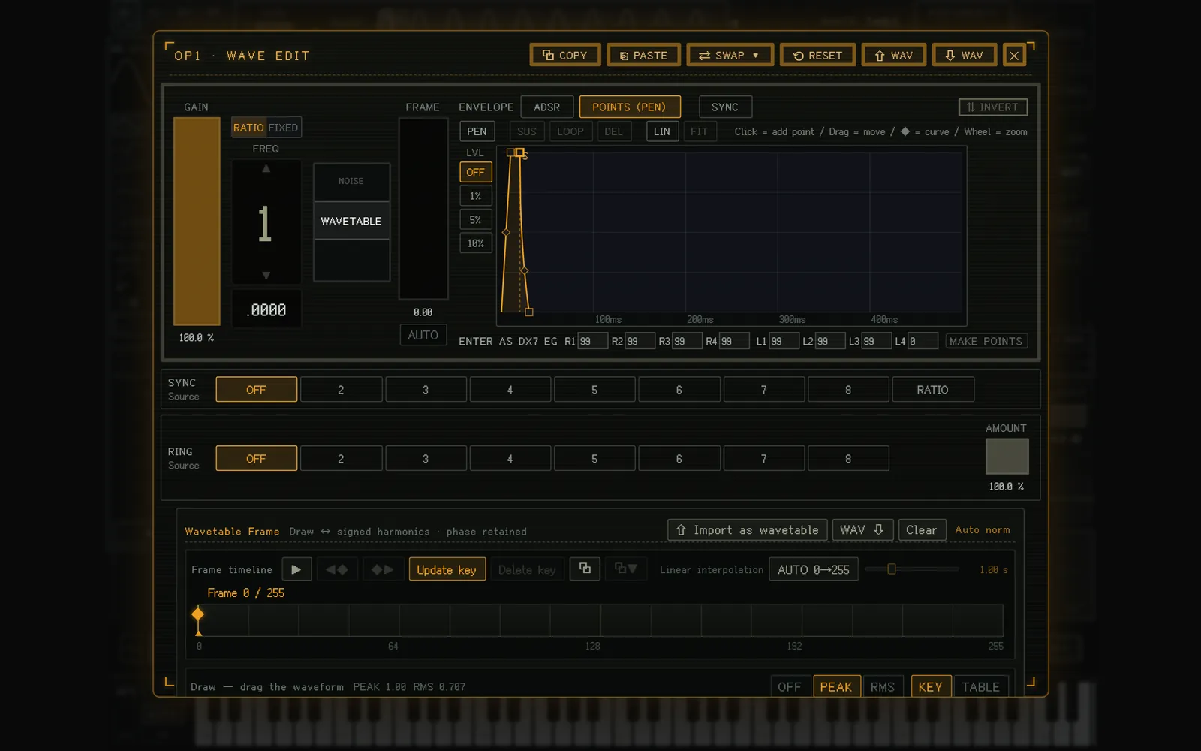Increase frequency ratio with up arrow

pyautogui.click(x=266, y=169)
